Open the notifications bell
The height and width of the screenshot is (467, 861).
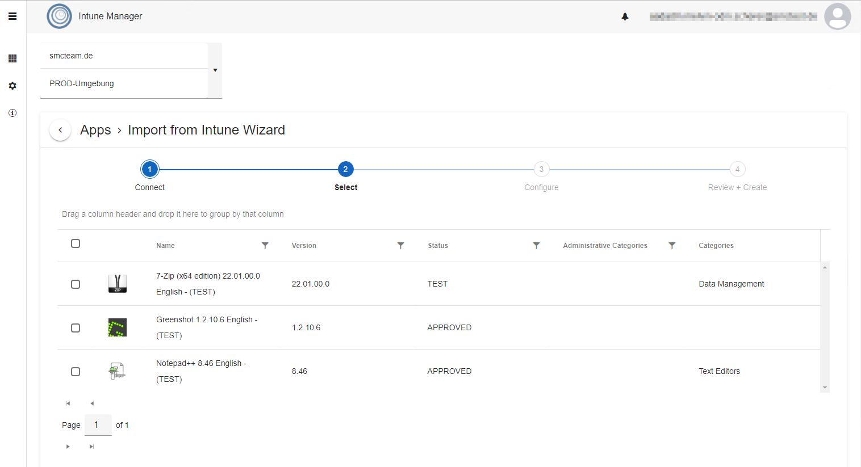[x=625, y=16]
